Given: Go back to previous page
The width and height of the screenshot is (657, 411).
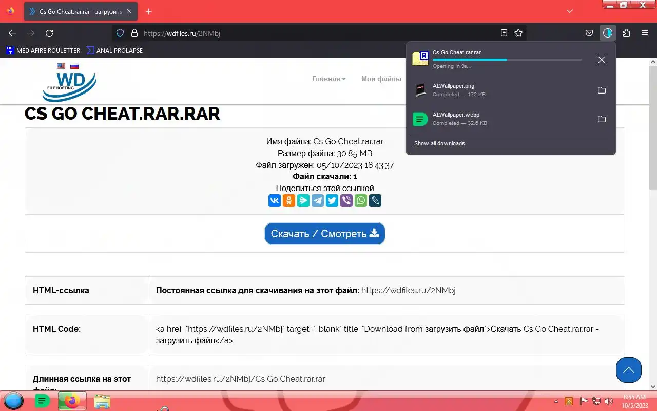Looking at the screenshot, I should 12,33.
